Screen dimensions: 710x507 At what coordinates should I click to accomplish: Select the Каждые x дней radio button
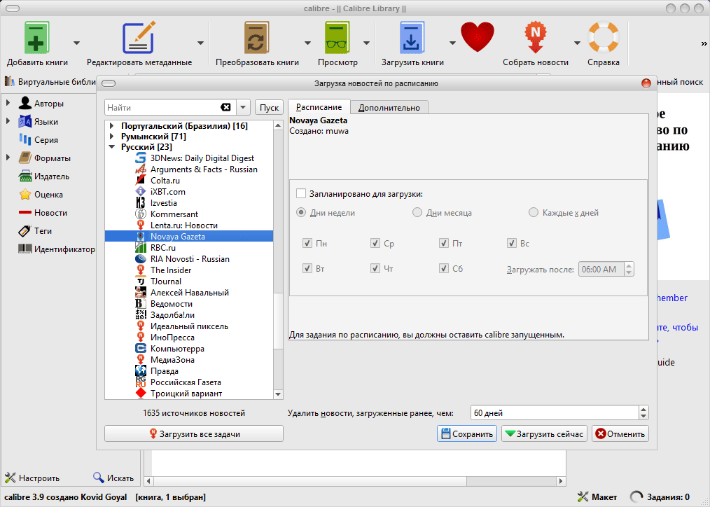534,212
